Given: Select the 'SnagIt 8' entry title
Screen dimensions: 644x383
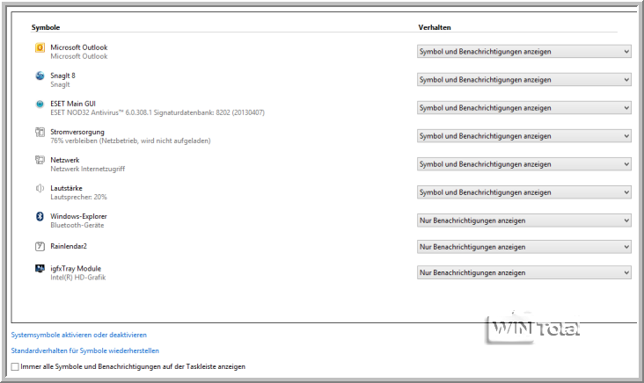Looking at the screenshot, I should point(62,76).
